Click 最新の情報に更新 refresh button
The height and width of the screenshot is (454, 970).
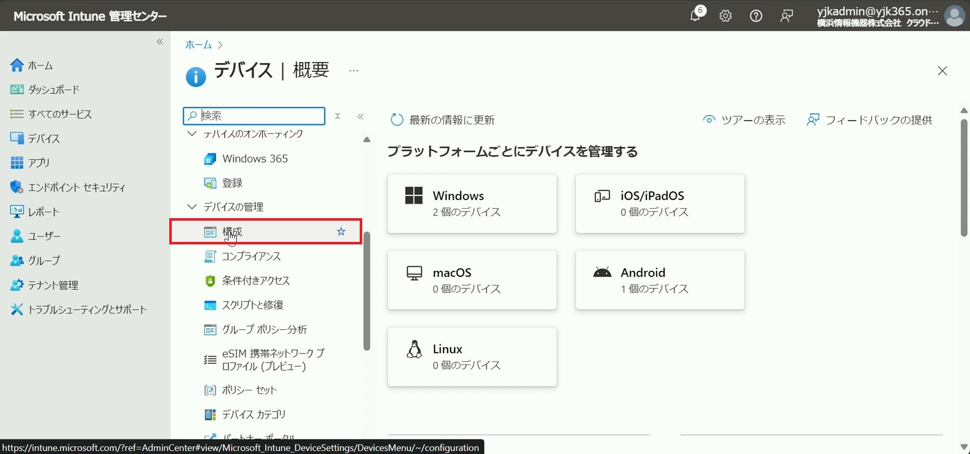443,120
